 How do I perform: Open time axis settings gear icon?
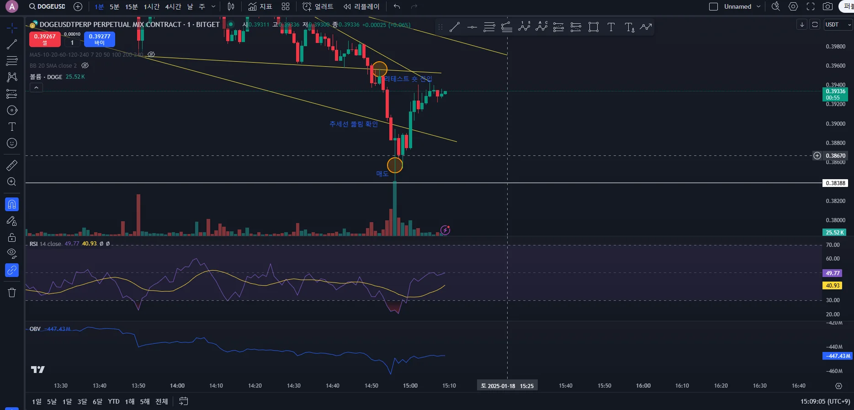838,386
